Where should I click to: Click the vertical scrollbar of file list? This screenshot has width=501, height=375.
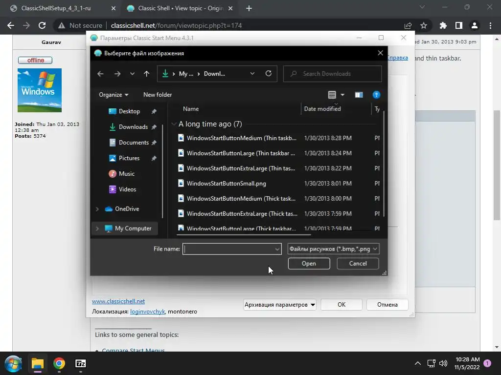point(384,164)
